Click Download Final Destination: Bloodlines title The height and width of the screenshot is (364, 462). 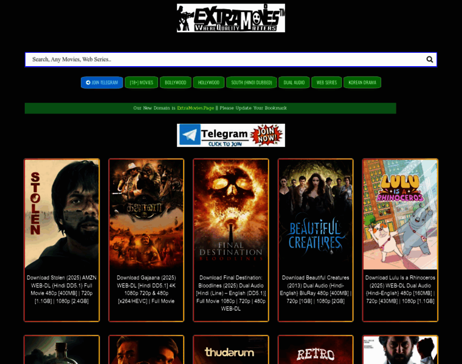click(231, 293)
